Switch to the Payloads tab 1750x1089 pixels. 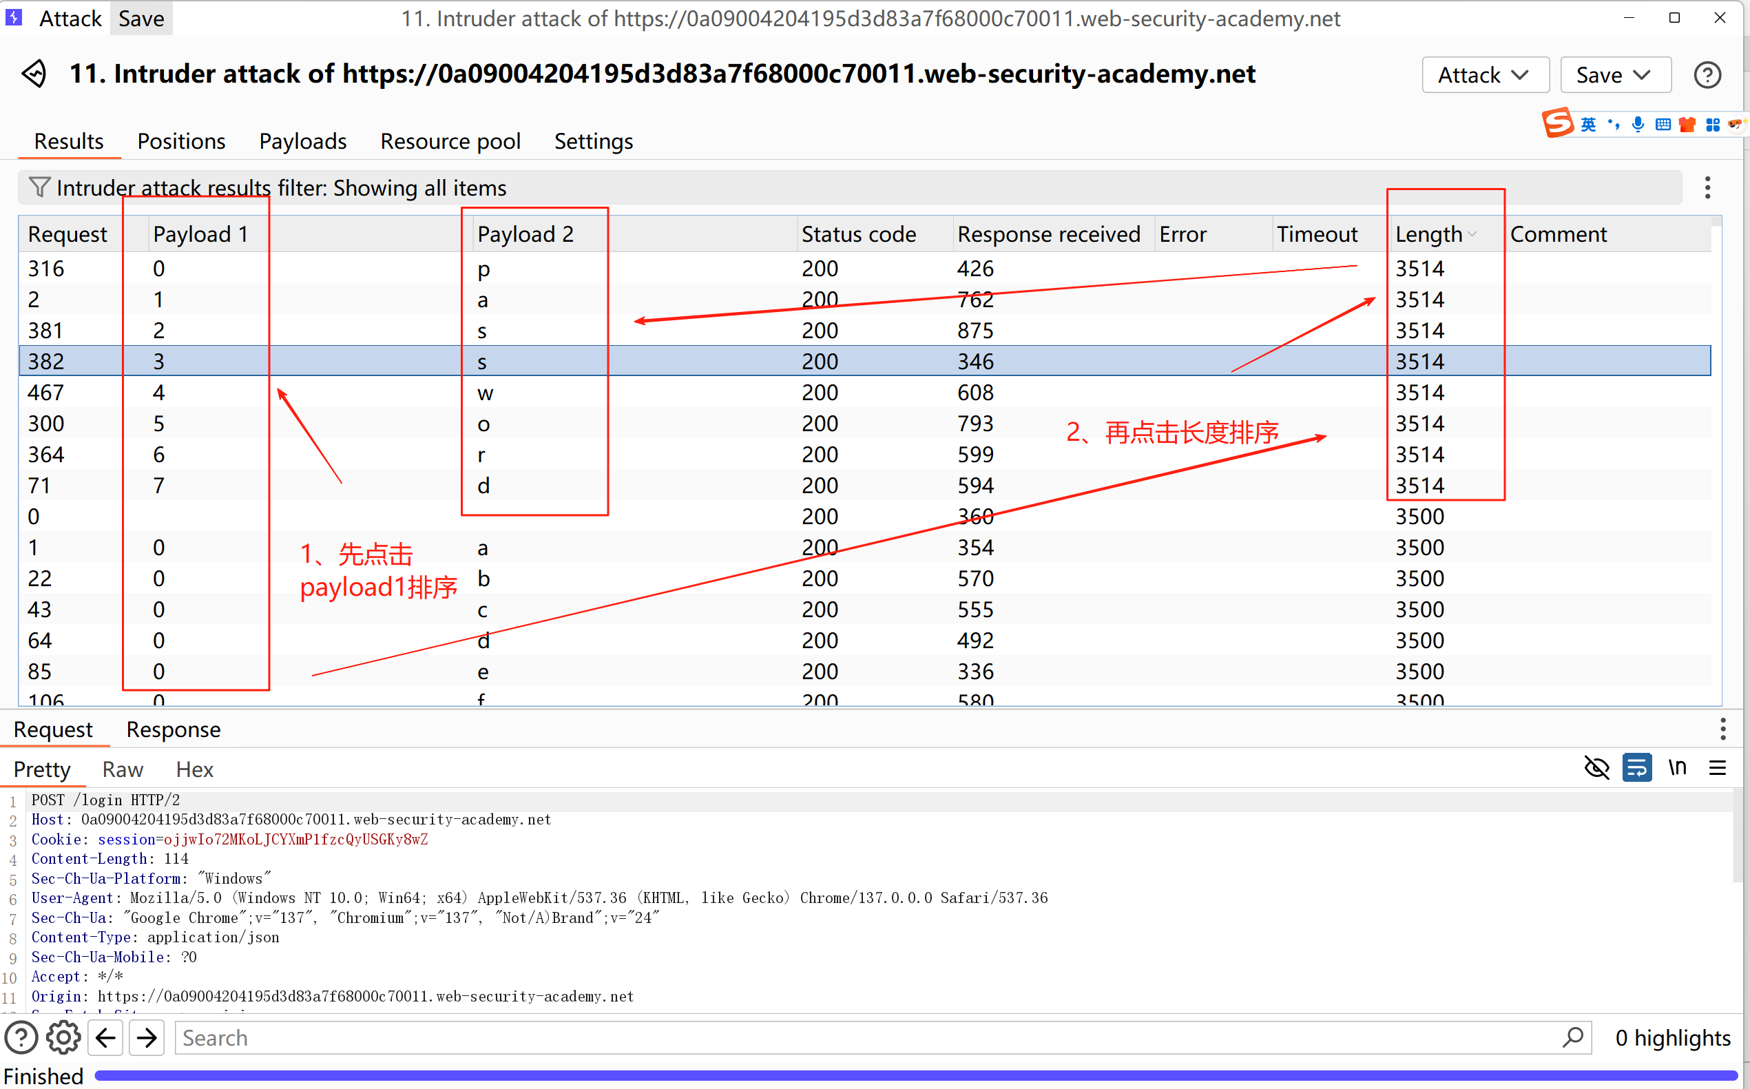[302, 141]
